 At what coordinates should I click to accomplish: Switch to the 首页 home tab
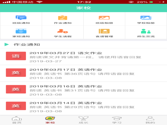(17, 120)
